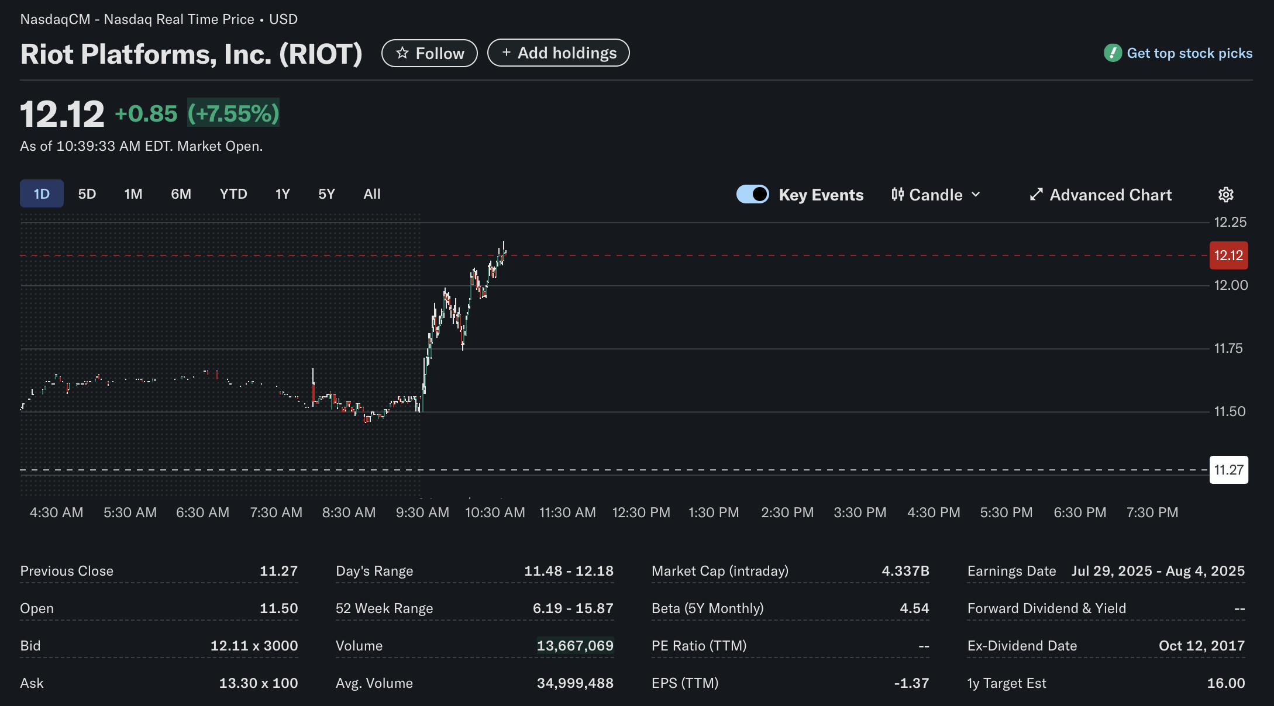This screenshot has height=706, width=1274.
Task: Click the Ask value 13.30 x 100
Action: click(x=259, y=683)
